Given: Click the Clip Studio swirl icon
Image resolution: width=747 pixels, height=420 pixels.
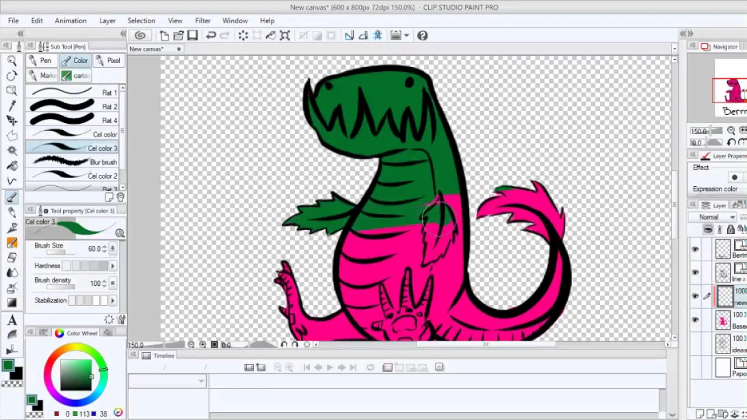Looking at the screenshot, I should (140, 36).
